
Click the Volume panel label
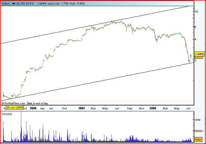(x=7, y=114)
